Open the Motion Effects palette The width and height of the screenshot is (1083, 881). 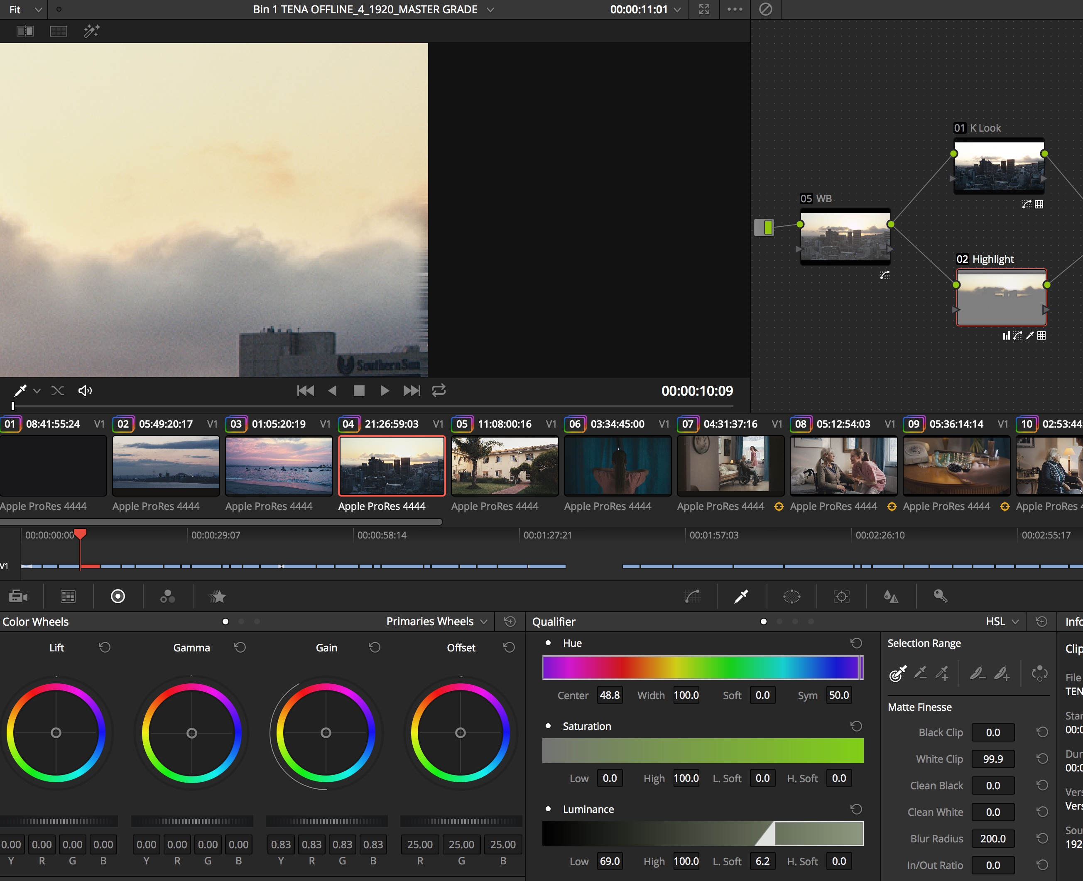[217, 596]
